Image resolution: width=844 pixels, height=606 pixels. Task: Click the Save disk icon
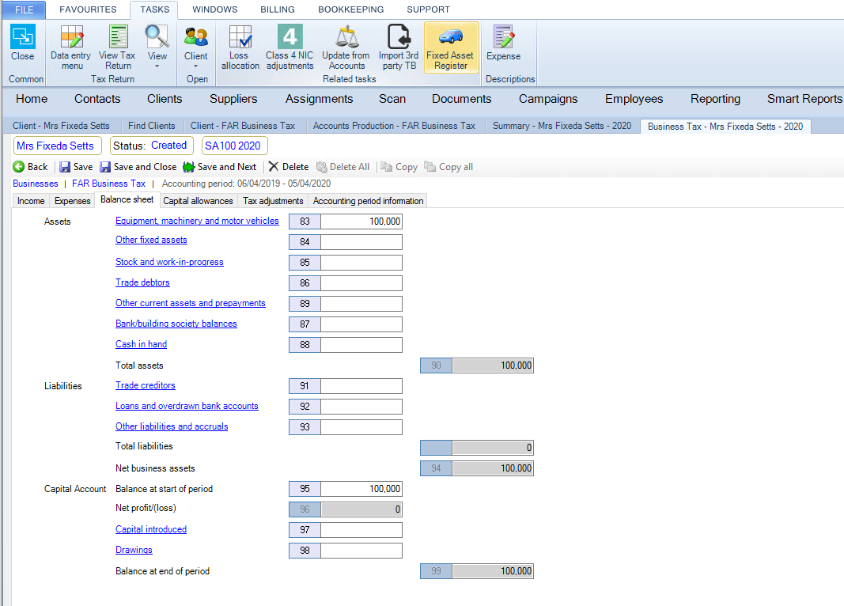point(65,167)
